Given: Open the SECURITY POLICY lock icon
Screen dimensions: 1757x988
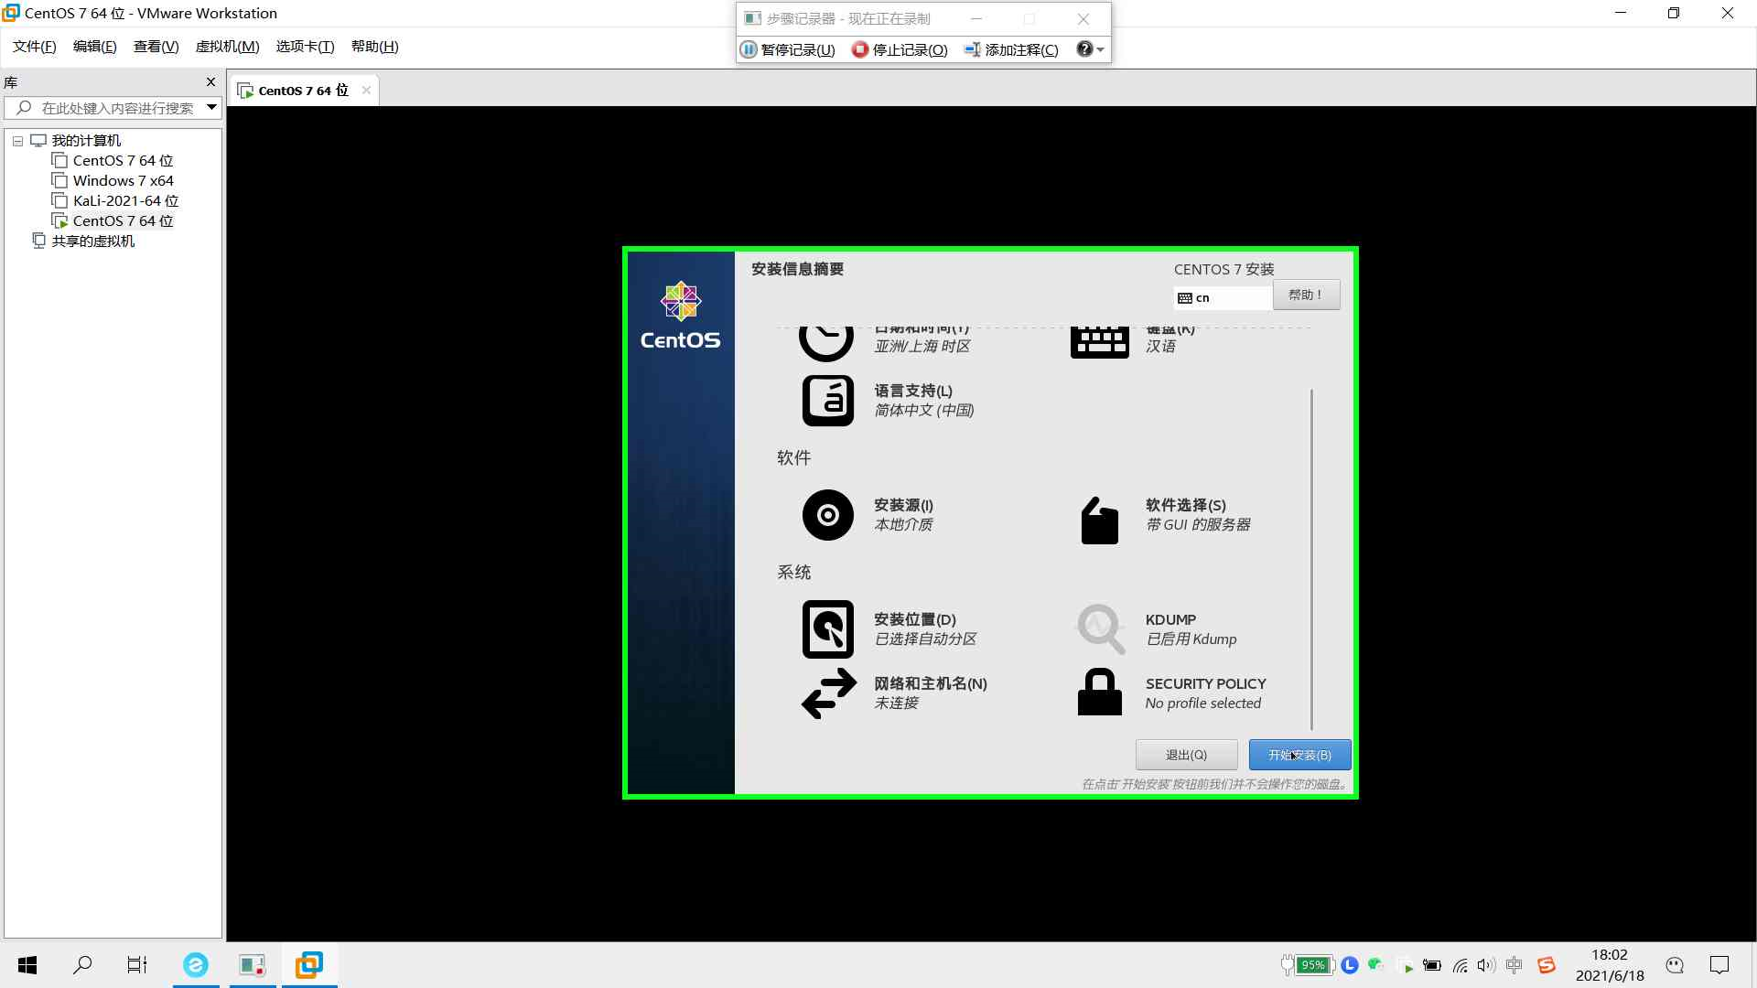Looking at the screenshot, I should [1100, 692].
